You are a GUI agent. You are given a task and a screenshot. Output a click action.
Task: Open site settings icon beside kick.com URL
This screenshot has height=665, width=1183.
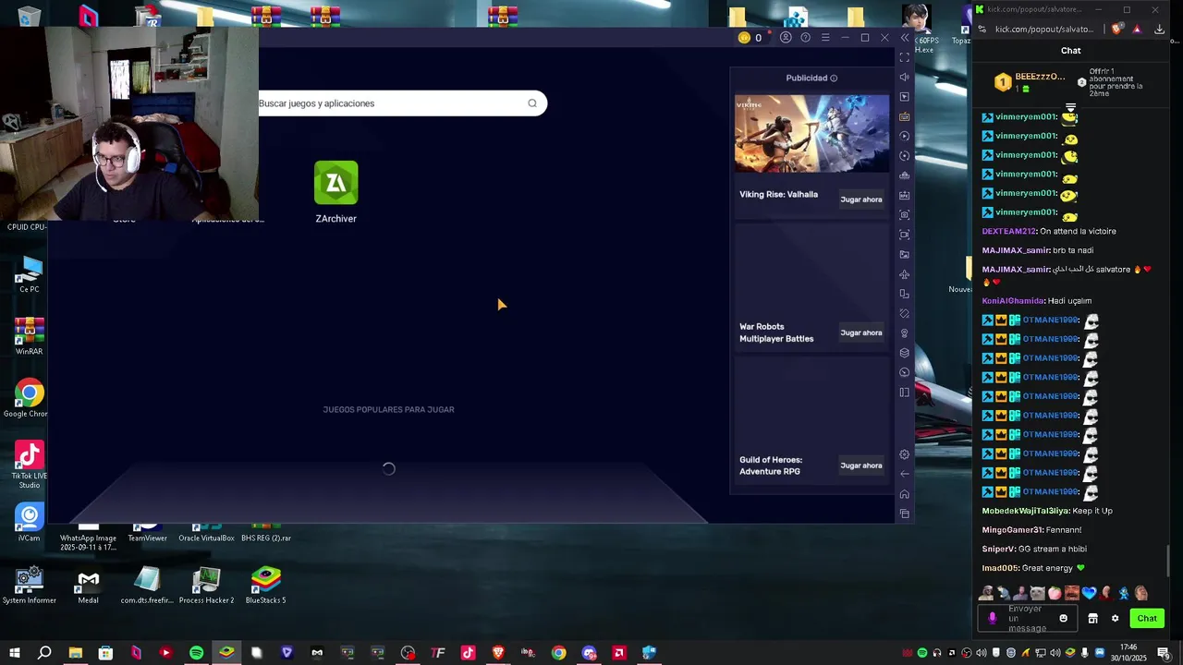[982, 30]
